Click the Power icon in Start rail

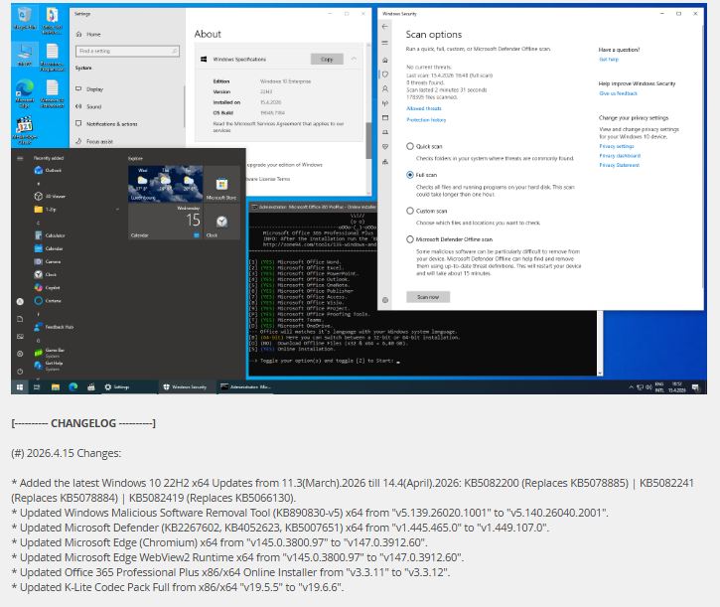[x=20, y=372]
